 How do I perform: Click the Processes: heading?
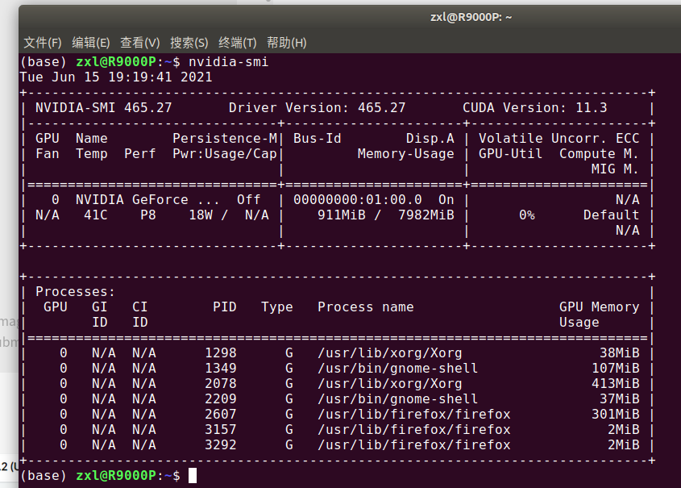[x=76, y=291]
